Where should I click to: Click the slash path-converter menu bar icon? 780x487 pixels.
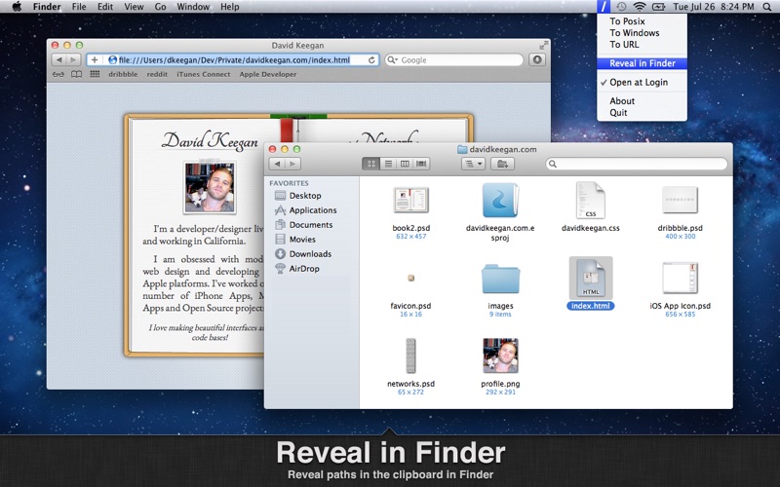(x=604, y=7)
